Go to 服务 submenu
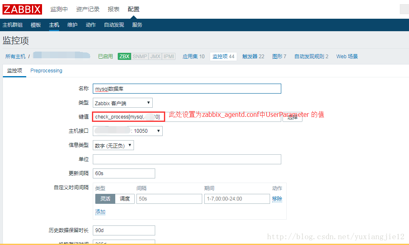Screen dimensions: 409x245 click(x=137, y=25)
